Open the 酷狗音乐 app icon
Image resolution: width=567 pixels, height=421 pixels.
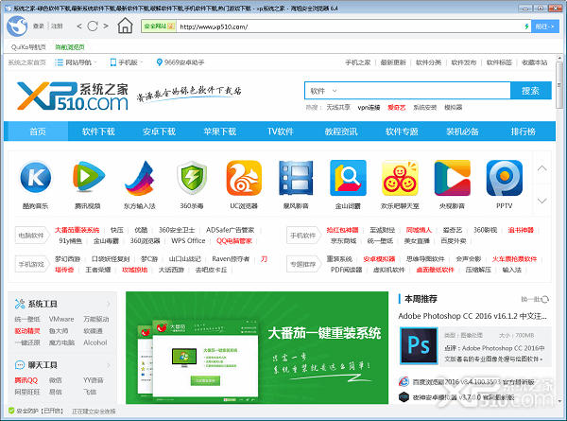(x=36, y=177)
